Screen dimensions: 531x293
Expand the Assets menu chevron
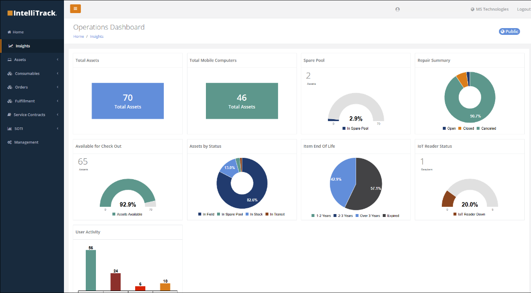(58, 60)
